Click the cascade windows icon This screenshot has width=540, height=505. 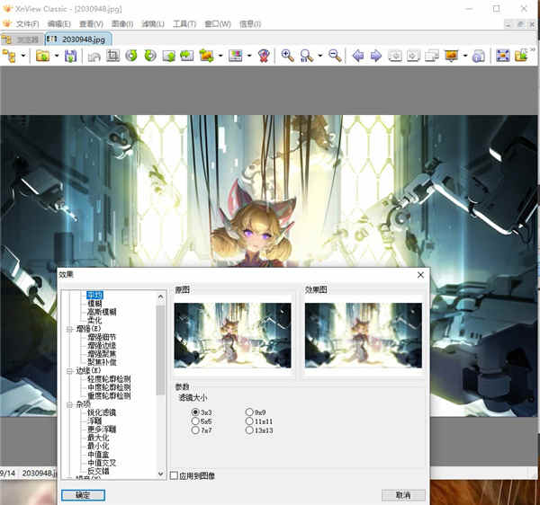[432, 56]
